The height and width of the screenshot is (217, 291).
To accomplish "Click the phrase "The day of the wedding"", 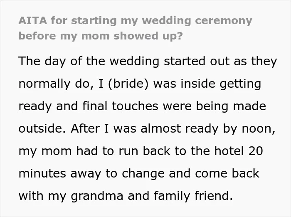I will 89,61.
